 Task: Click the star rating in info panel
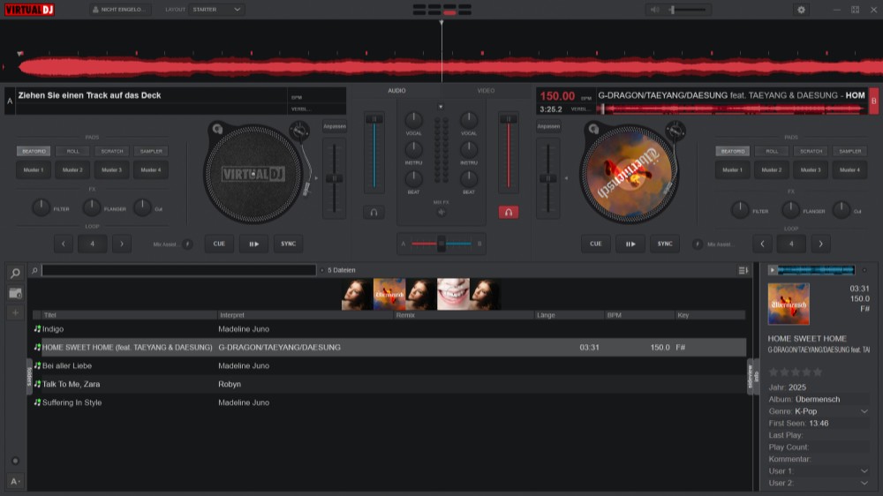(796, 372)
